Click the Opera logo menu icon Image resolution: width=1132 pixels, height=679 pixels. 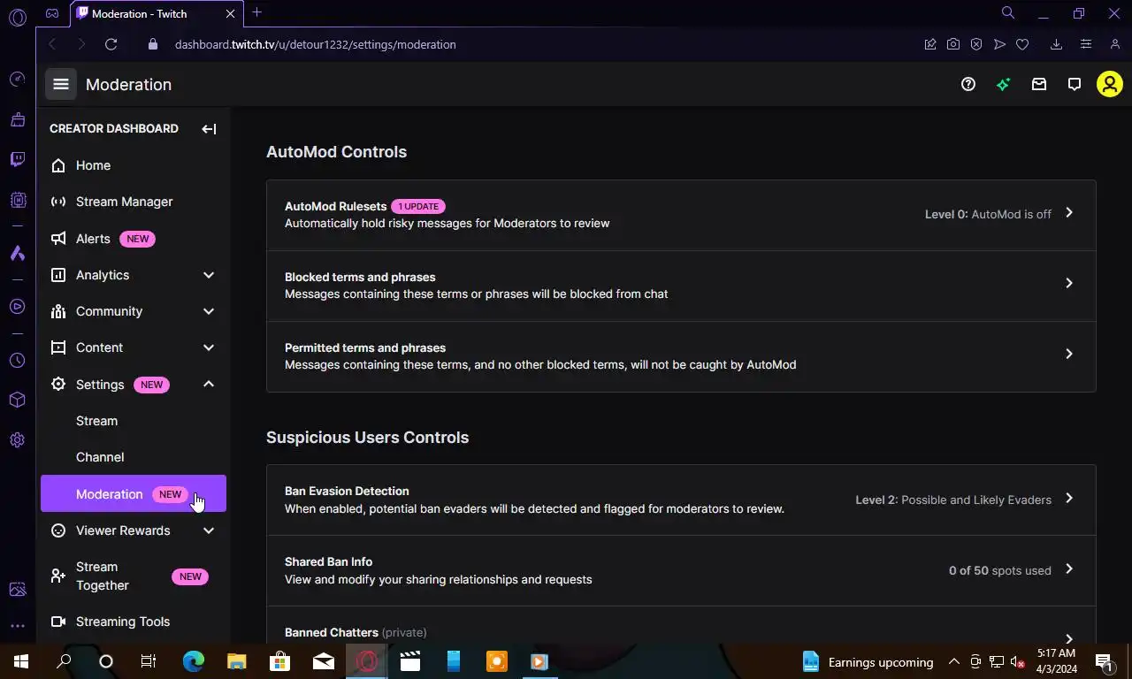(17, 17)
